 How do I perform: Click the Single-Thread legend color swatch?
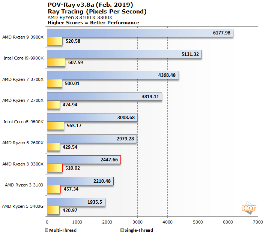[121, 230]
